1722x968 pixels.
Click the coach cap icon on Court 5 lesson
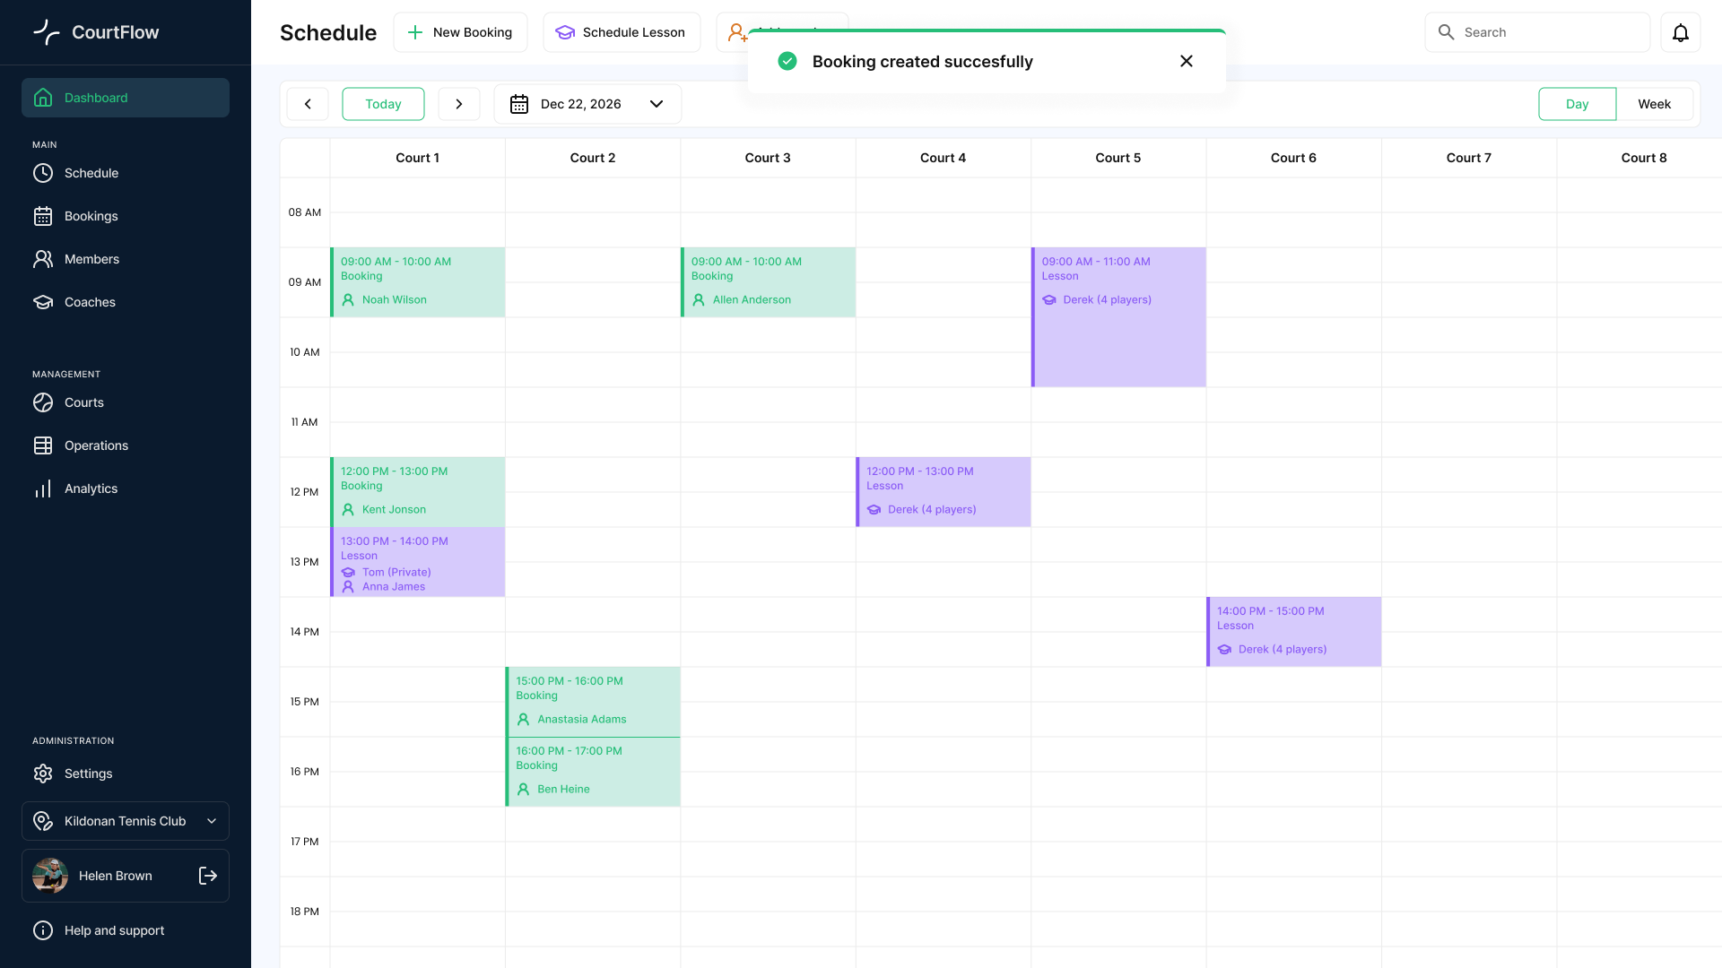1049,300
